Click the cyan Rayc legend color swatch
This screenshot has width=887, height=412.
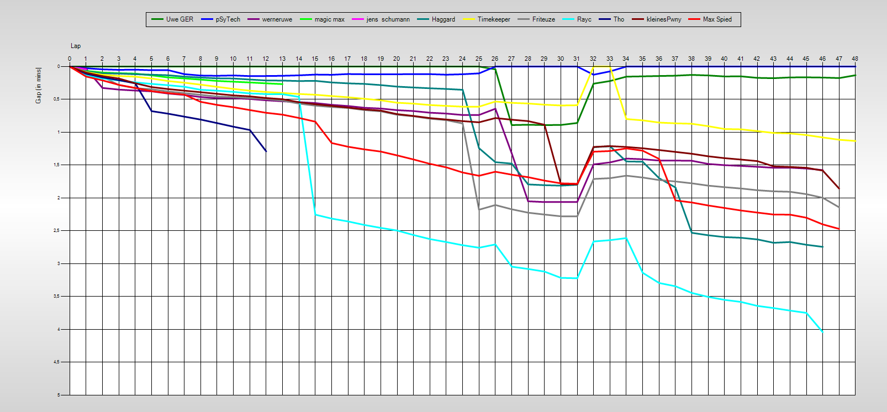[x=568, y=19]
